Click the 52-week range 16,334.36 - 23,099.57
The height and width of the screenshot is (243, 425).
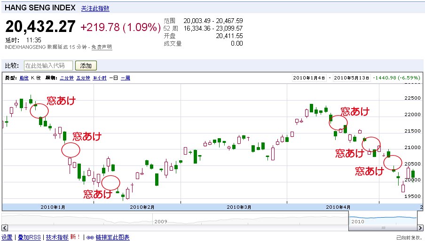213,29
